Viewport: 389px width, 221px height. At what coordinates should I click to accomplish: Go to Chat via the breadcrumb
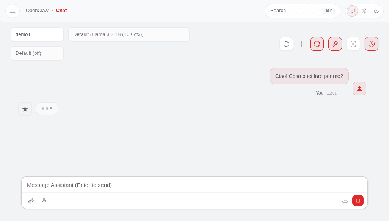[61, 11]
